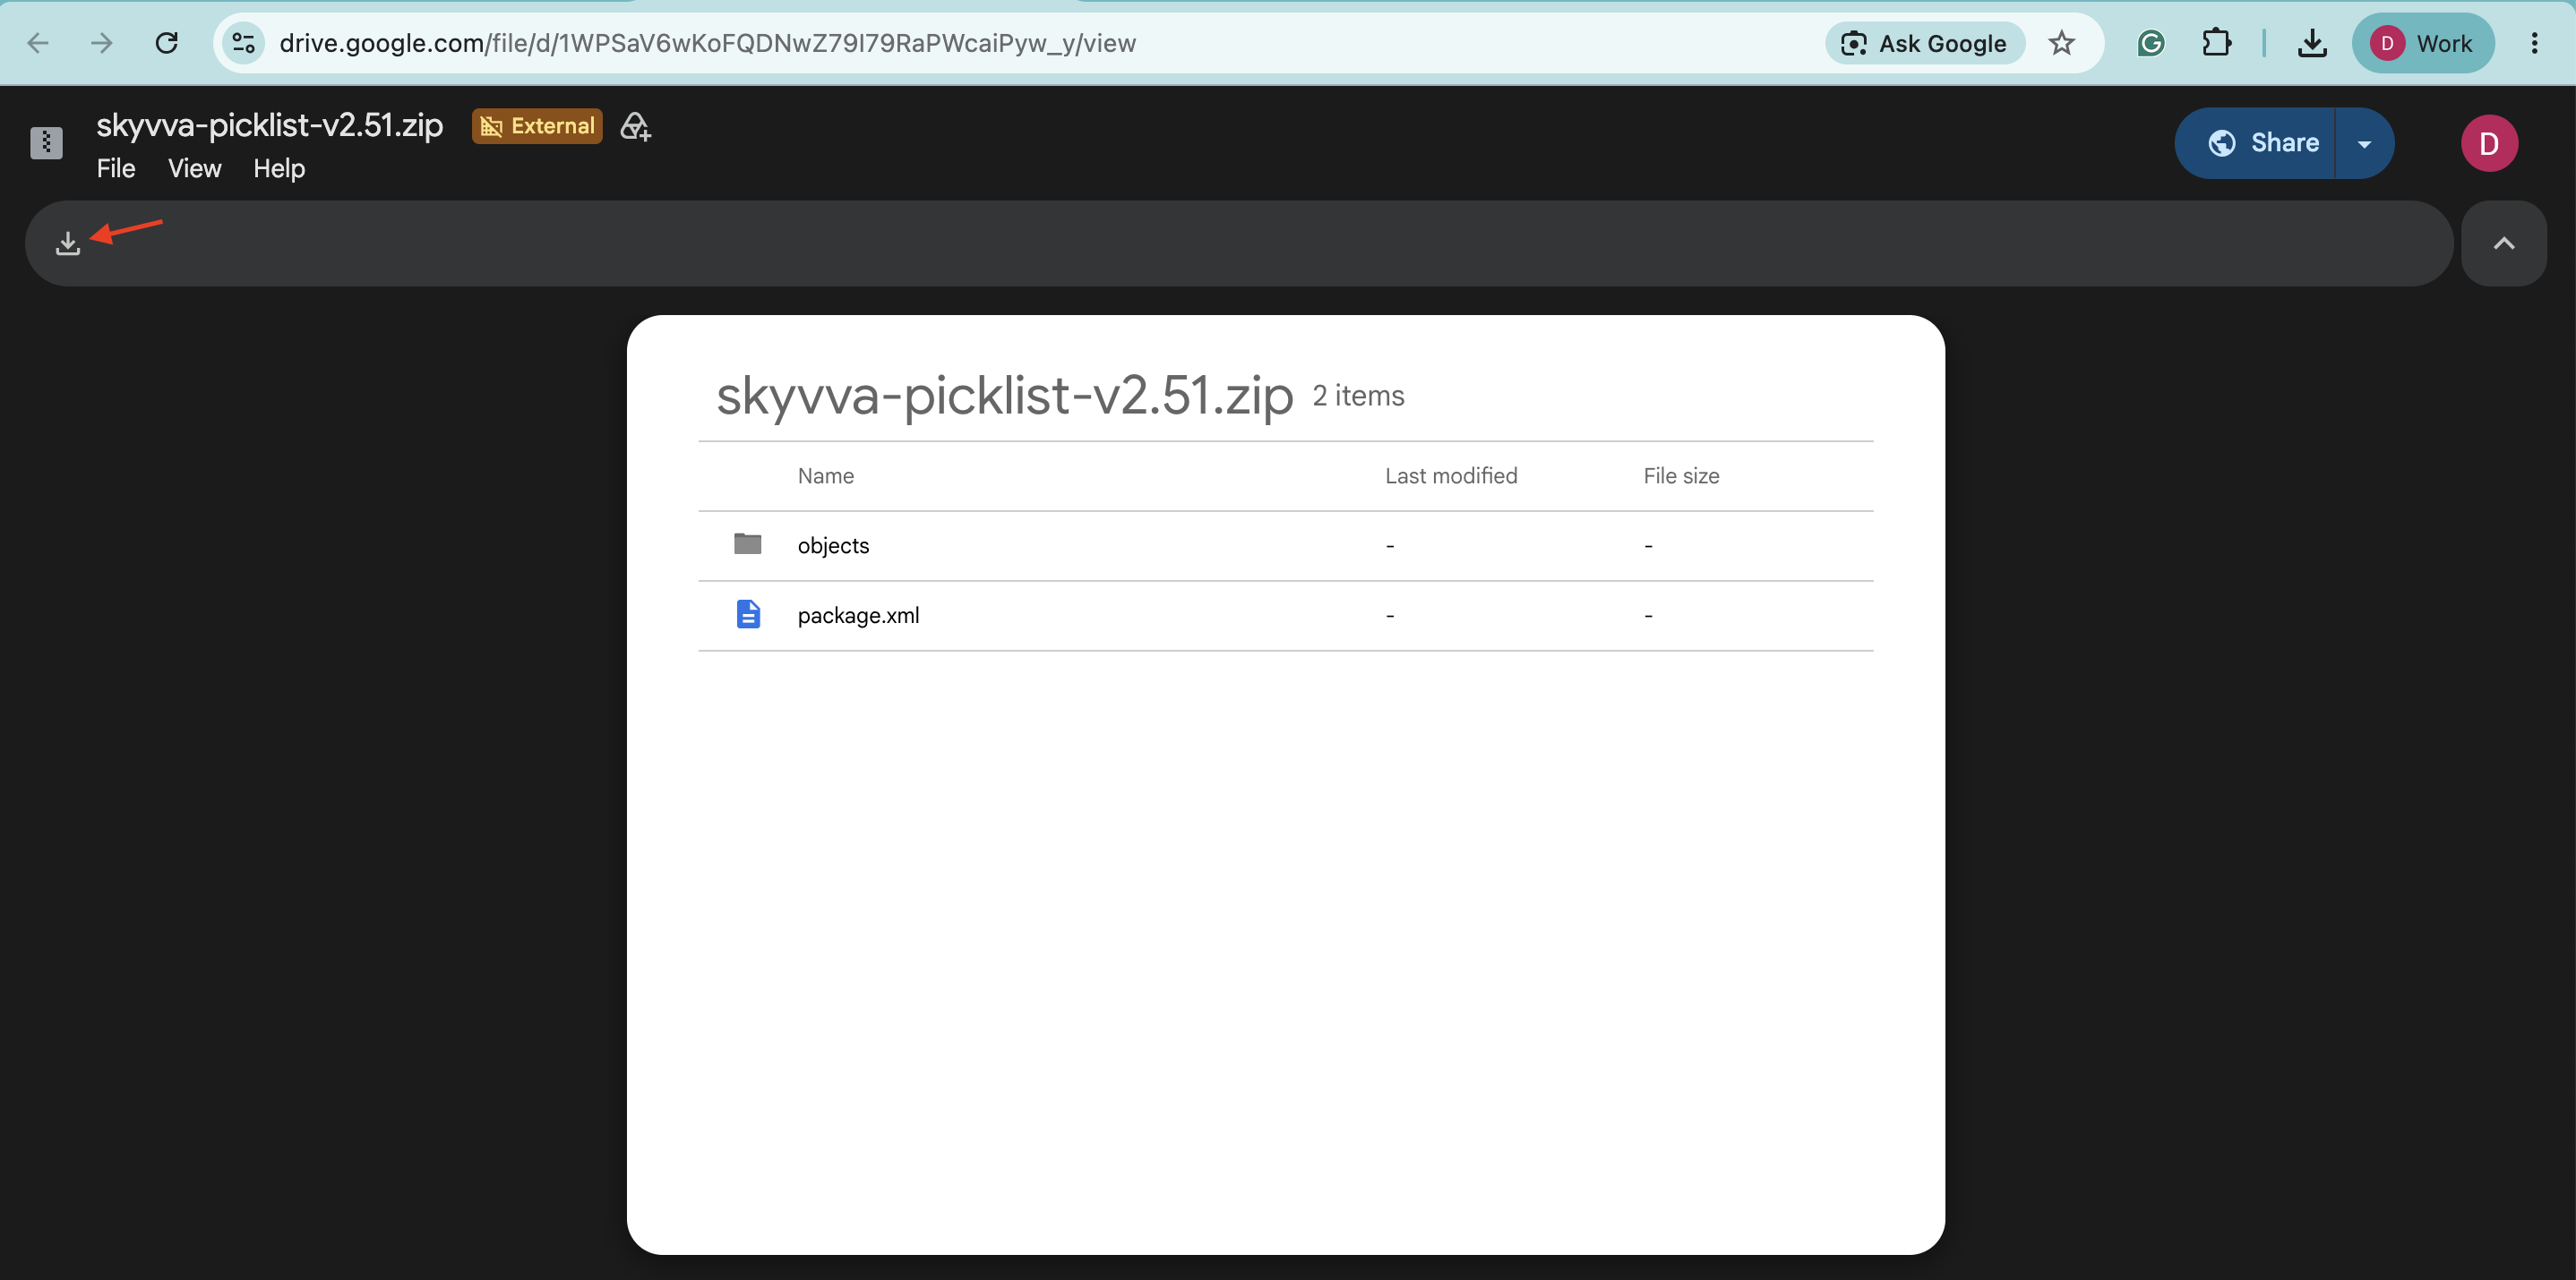Image resolution: width=2576 pixels, height=1280 pixels.
Task: Click the package.xml document icon
Action: [x=748, y=615]
